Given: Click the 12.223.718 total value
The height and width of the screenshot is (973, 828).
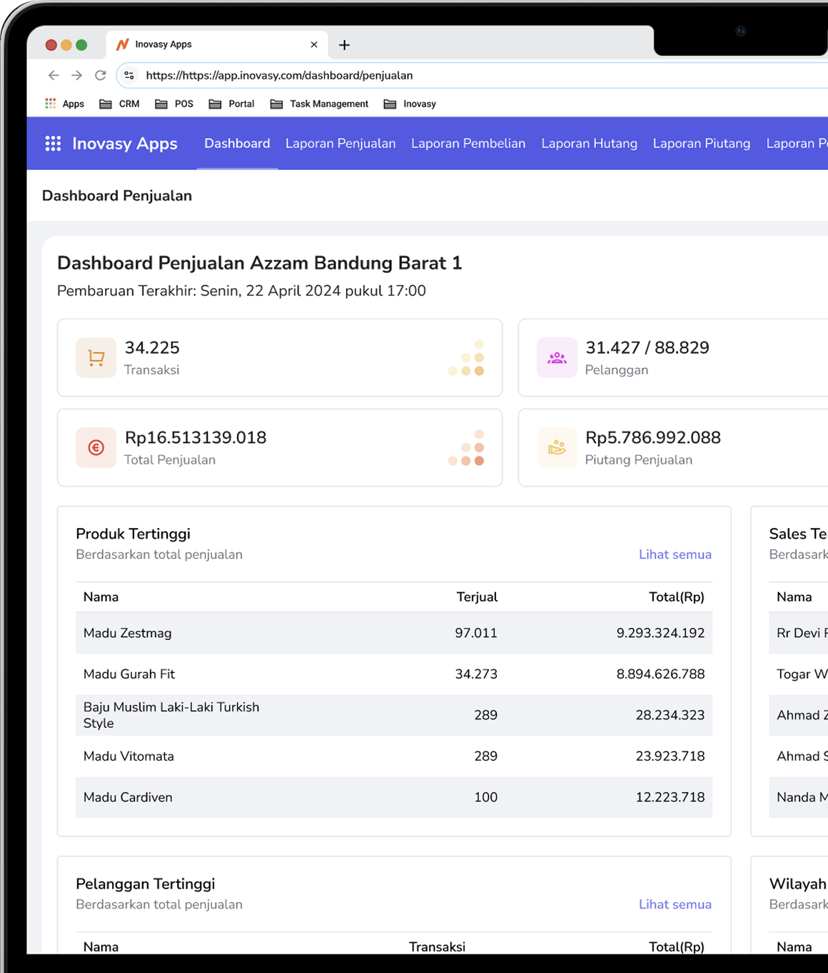Looking at the screenshot, I should (670, 797).
